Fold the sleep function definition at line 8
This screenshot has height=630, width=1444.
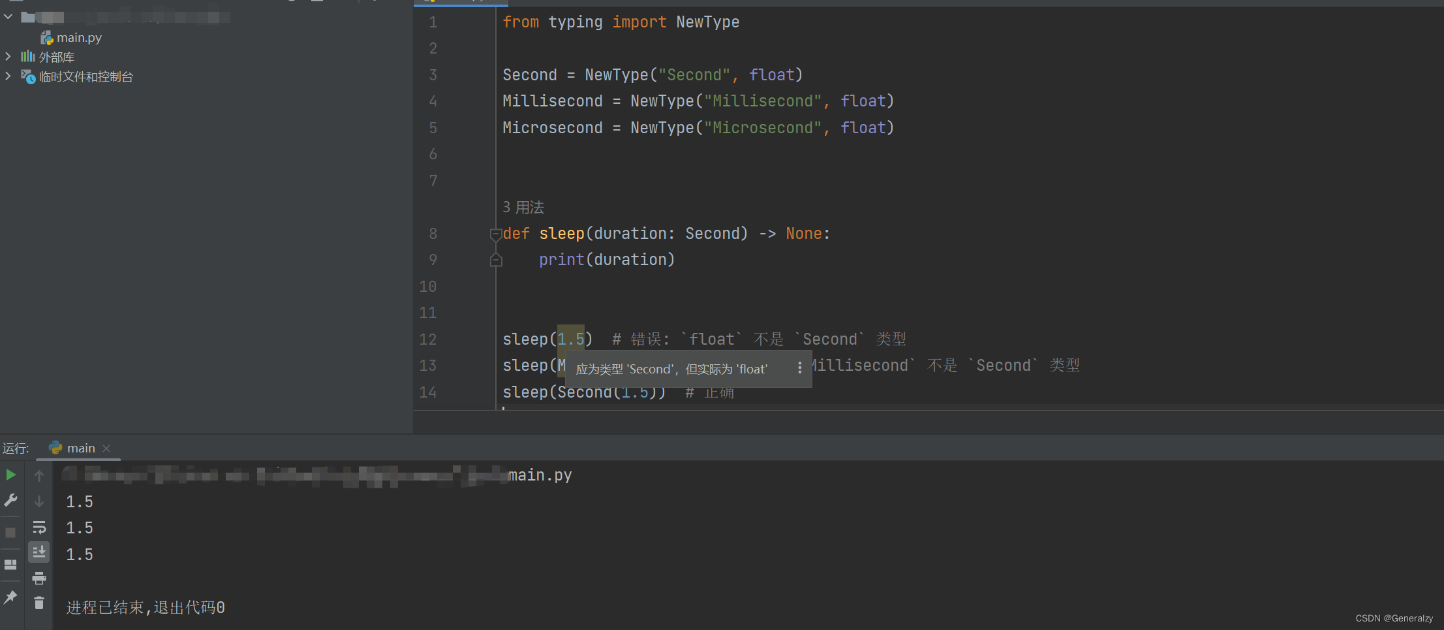(x=496, y=234)
